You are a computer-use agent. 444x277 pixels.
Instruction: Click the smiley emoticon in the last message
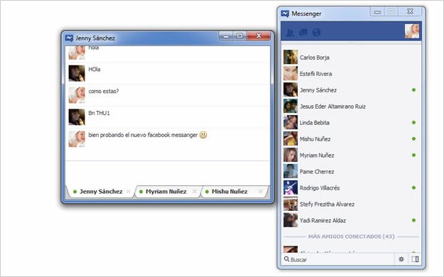pyautogui.click(x=203, y=135)
